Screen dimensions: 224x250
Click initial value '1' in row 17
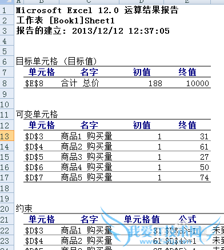pos(159,178)
